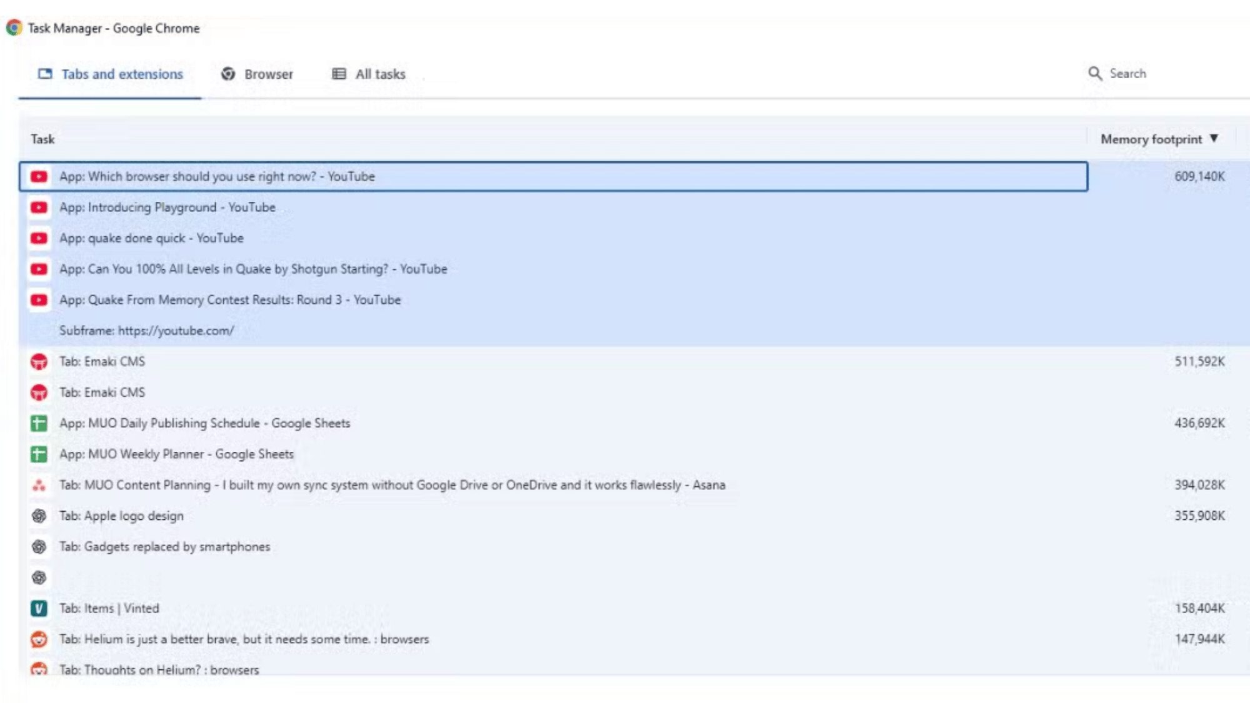Image resolution: width=1250 pixels, height=703 pixels.
Task: Toggle the Memory footprint sort arrow
Action: (1214, 138)
